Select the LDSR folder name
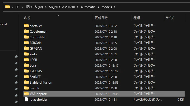The width and height of the screenshot is (190, 106). pyautogui.click(x=34, y=60)
